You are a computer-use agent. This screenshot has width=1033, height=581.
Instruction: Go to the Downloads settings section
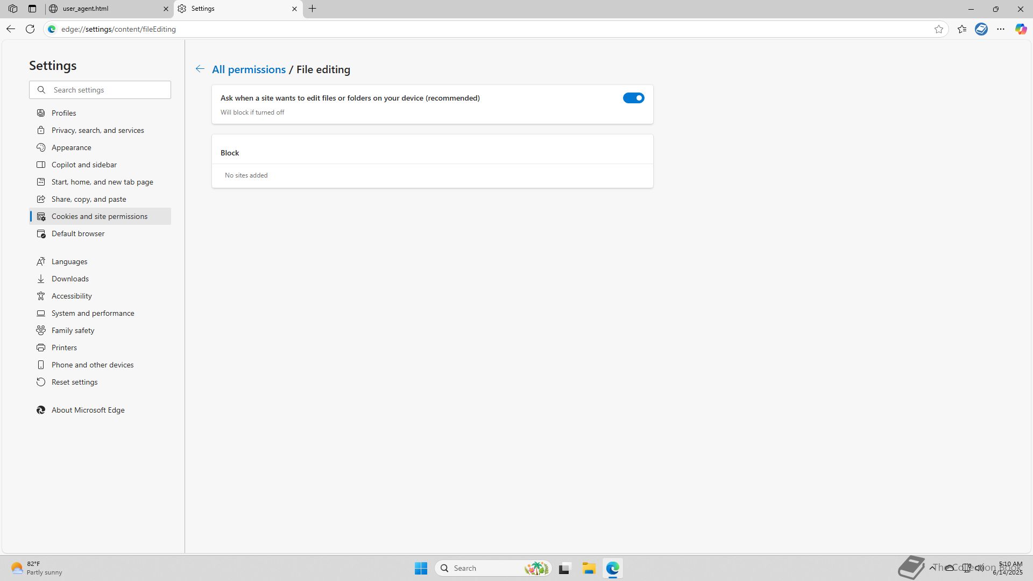tap(70, 279)
